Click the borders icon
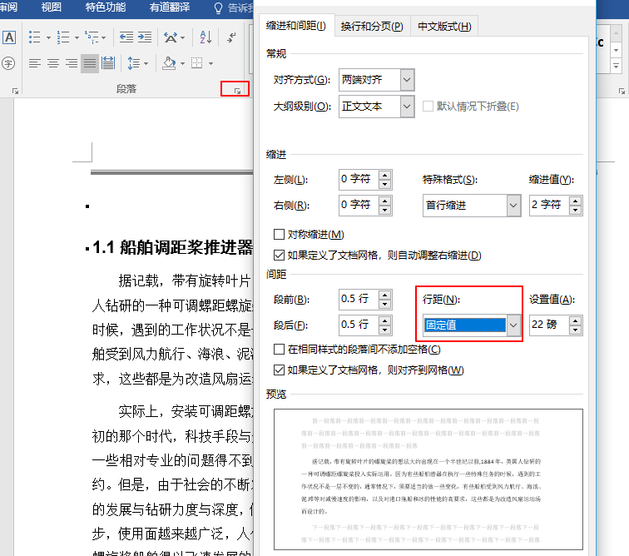The width and height of the screenshot is (629, 556). point(197,63)
